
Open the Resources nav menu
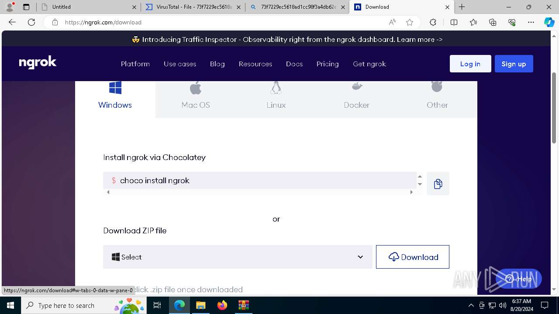click(255, 64)
